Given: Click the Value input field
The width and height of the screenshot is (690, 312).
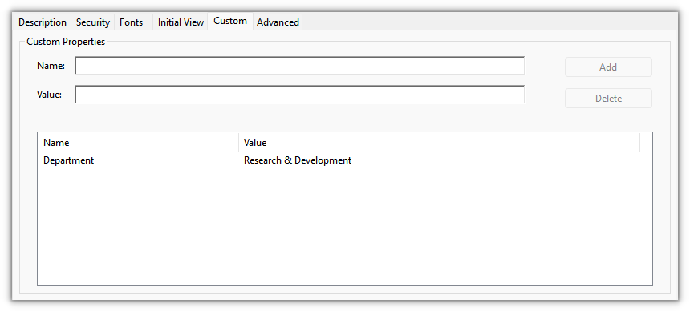Looking at the screenshot, I should (300, 95).
